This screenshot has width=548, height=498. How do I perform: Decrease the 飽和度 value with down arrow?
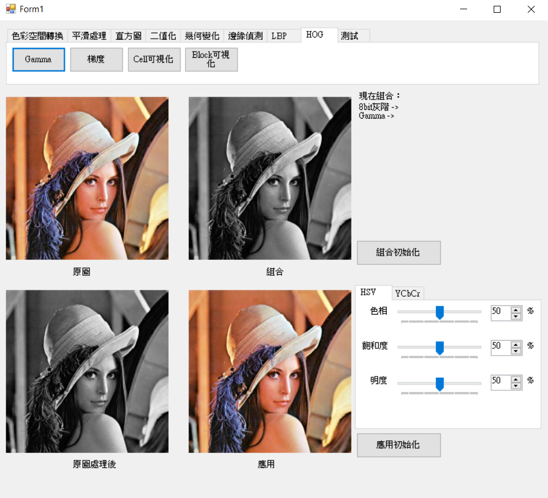click(516, 351)
